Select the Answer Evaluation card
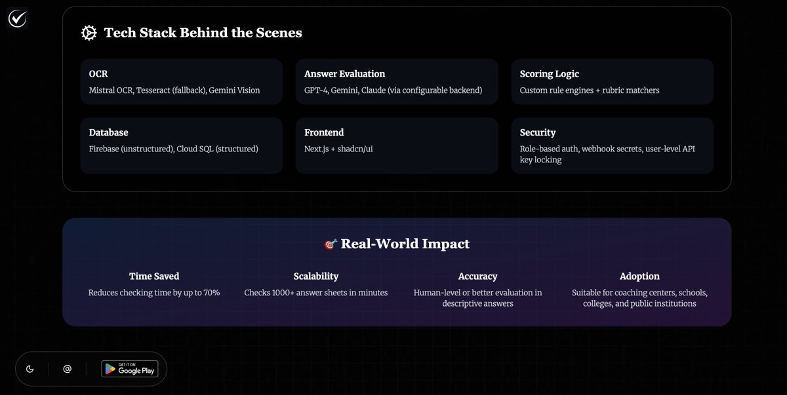 coord(396,82)
